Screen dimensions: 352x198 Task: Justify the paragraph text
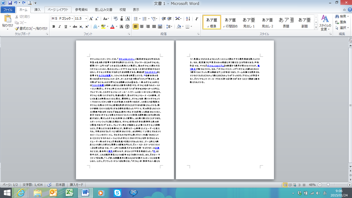point(154,27)
